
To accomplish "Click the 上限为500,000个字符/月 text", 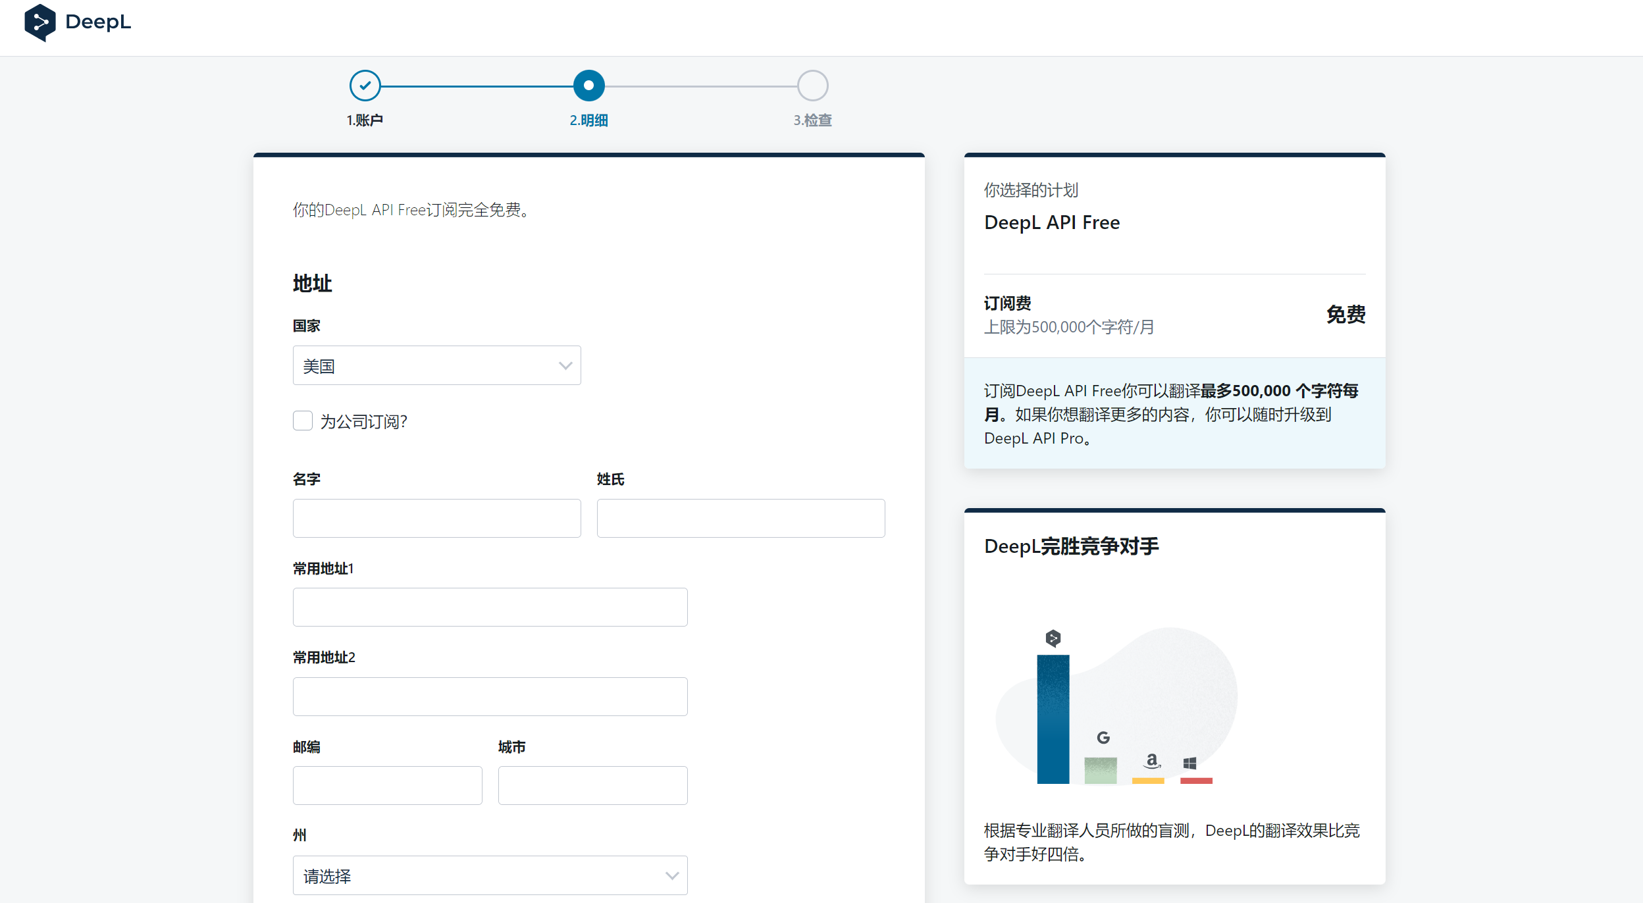I will [x=1069, y=327].
